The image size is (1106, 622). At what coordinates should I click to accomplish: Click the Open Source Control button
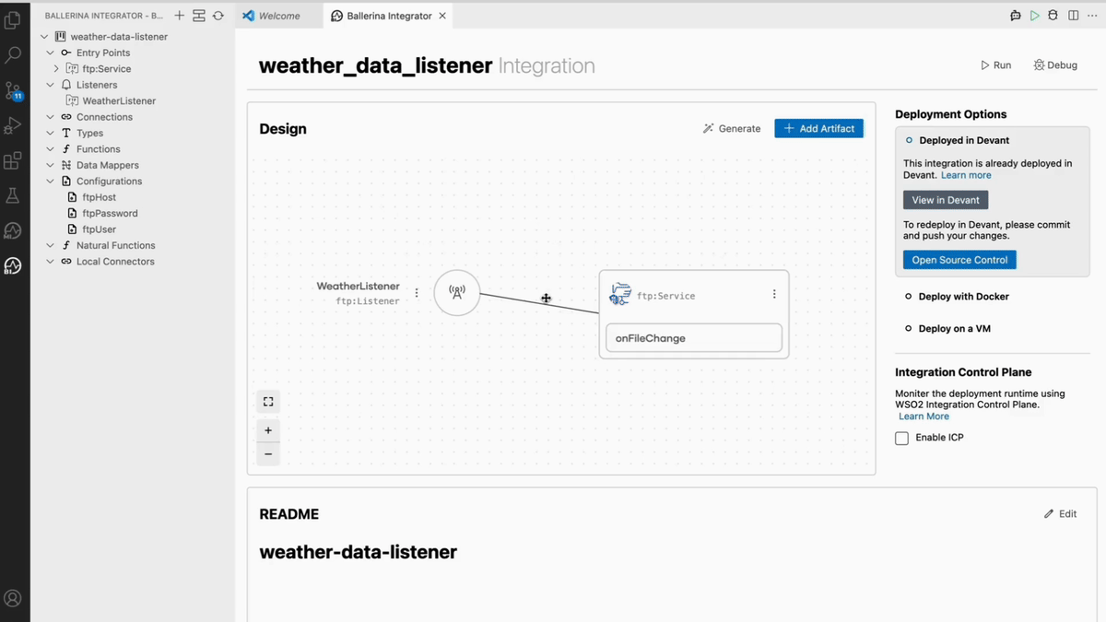point(959,260)
